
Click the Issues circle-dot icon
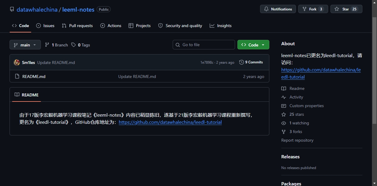[38, 26]
